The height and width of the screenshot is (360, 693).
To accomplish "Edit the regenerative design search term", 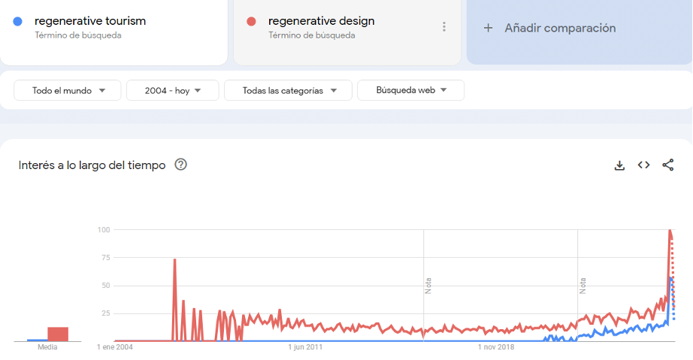I will [321, 21].
